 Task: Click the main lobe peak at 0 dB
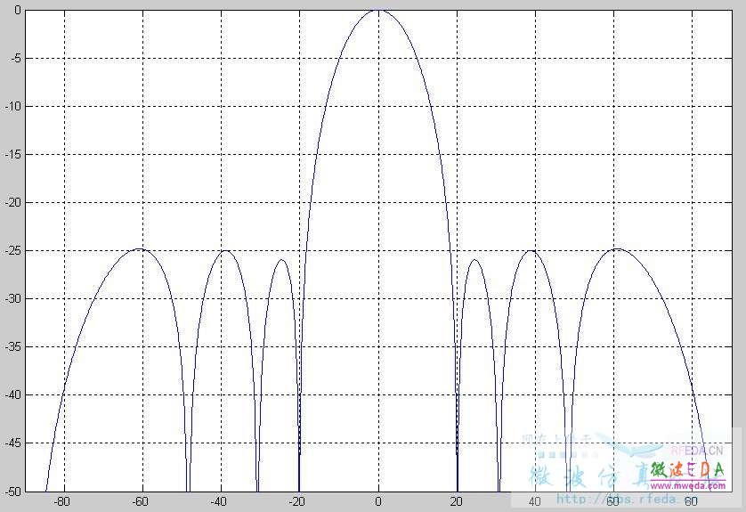click(378, 11)
